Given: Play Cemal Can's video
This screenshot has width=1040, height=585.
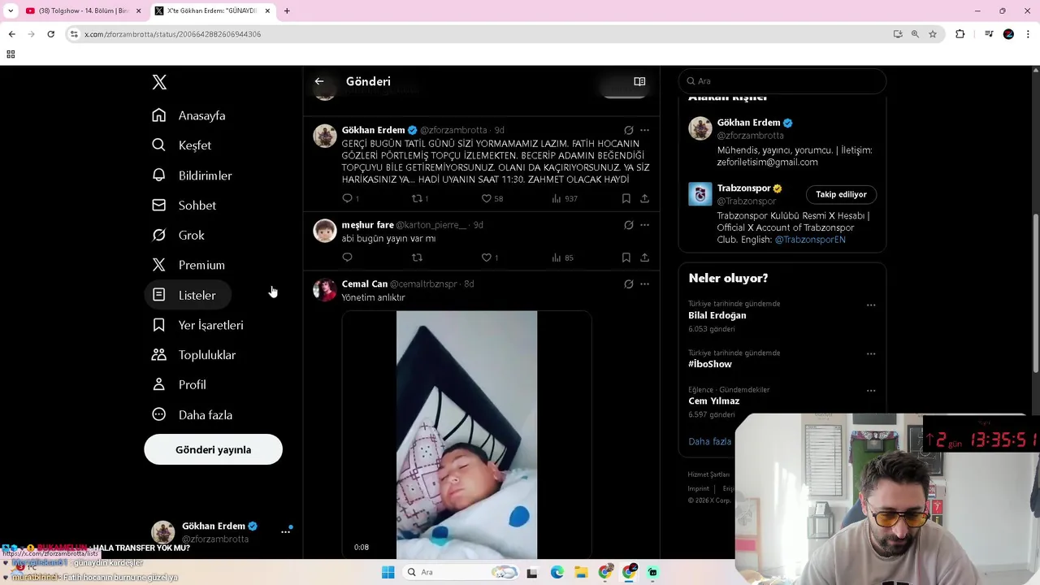Looking at the screenshot, I should [466, 435].
